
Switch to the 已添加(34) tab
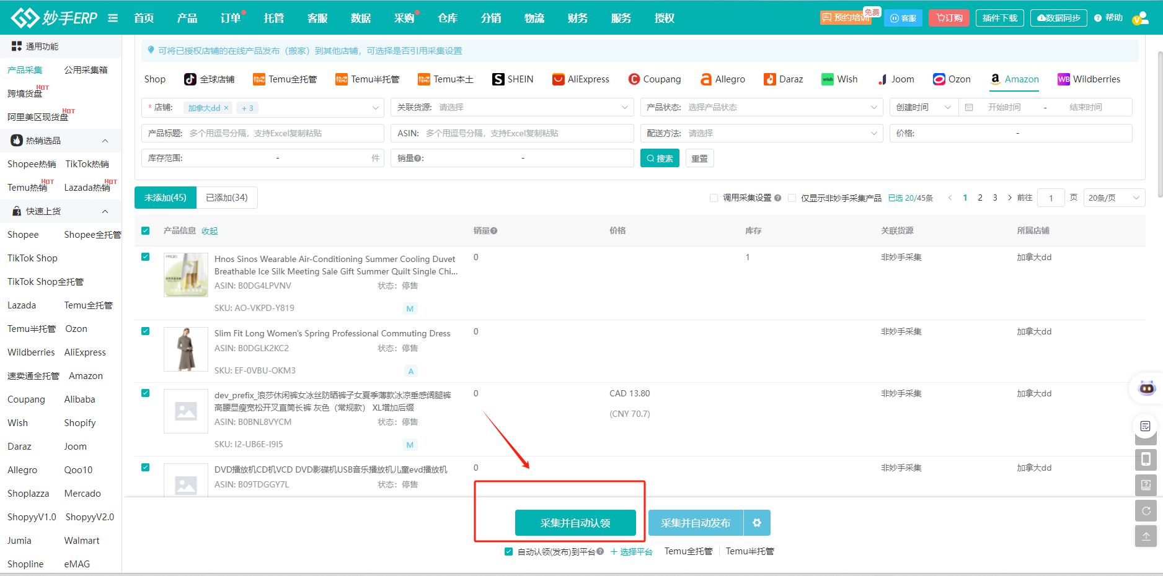(226, 198)
